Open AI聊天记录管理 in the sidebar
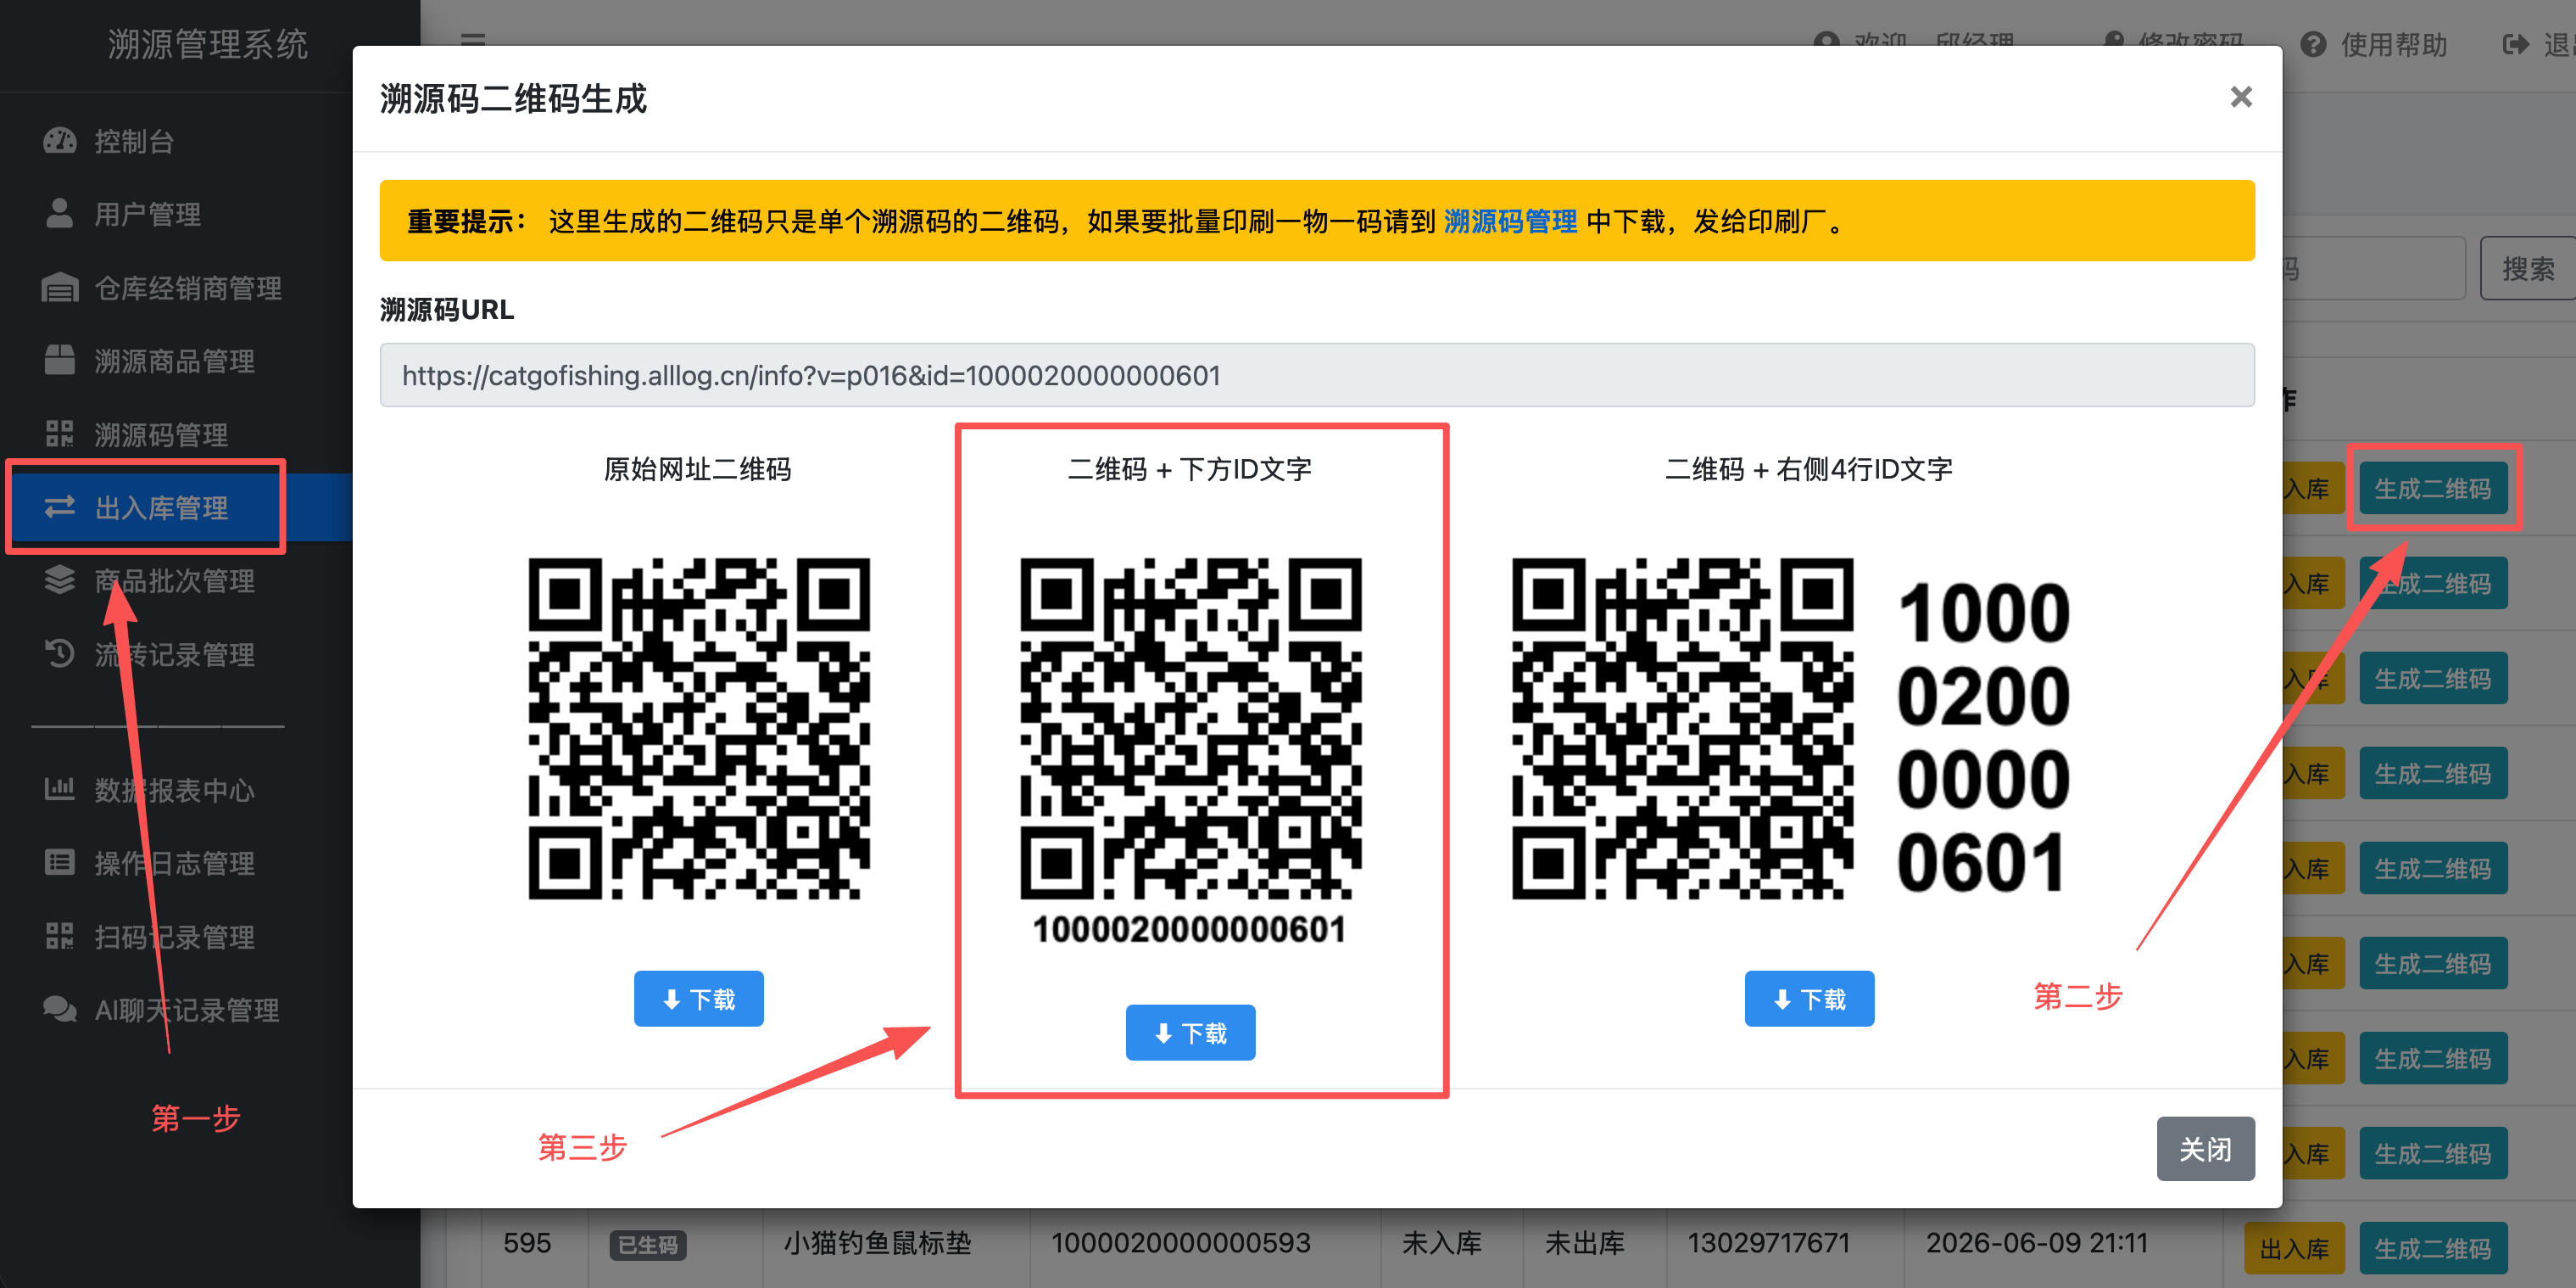The height and width of the screenshot is (1288, 2576). 186,1010
